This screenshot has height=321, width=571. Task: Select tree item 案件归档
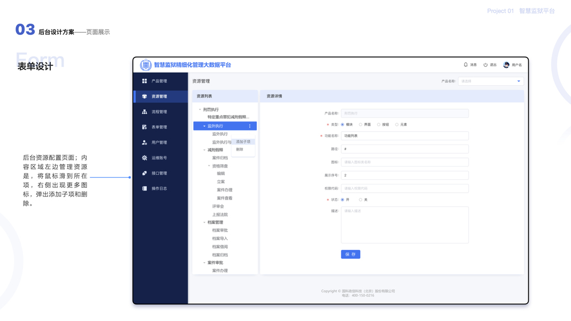point(220,158)
